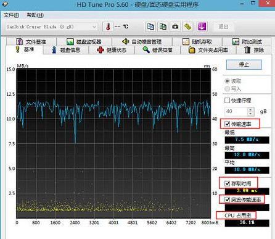Click the 停止 button
The width and height of the screenshot is (275, 239).
[244, 65]
